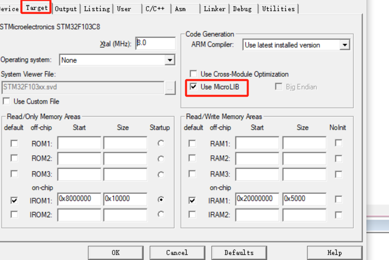
Task: Open the Operating system dropdown
Action: tap(170, 60)
